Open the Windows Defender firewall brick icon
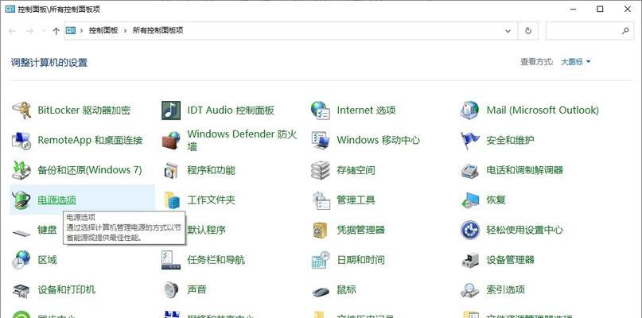This screenshot has width=642, height=318. pyautogui.click(x=171, y=141)
